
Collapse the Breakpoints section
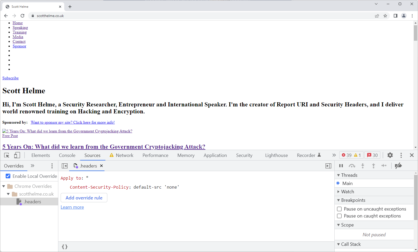coord(339,200)
